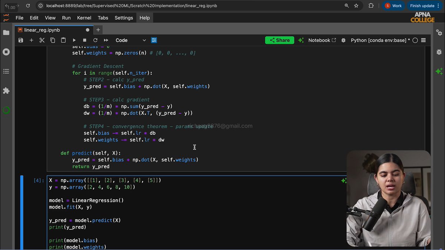445x250 pixels.
Task: Interrupt the kernel with stop icon
Action: (x=85, y=40)
